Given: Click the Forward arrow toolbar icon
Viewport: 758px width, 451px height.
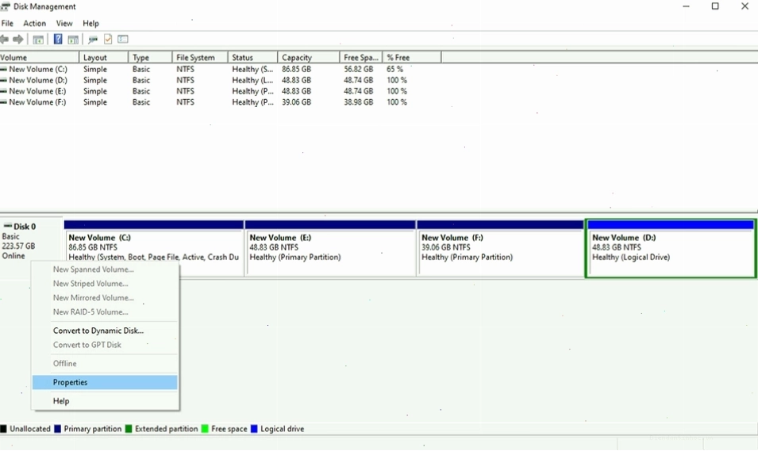Looking at the screenshot, I should [18, 39].
